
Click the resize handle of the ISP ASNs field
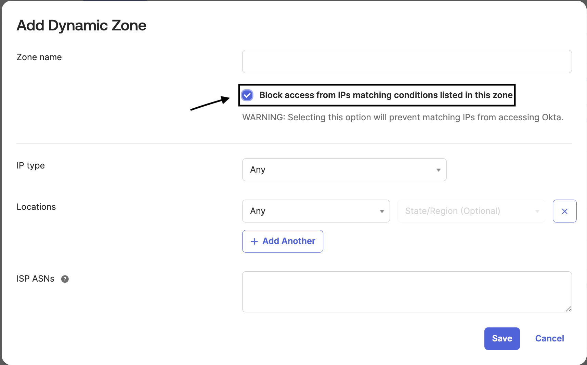pos(569,310)
